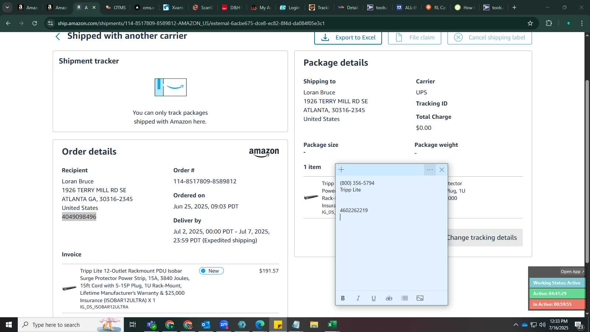Open Chrome profile avatar

569,23
